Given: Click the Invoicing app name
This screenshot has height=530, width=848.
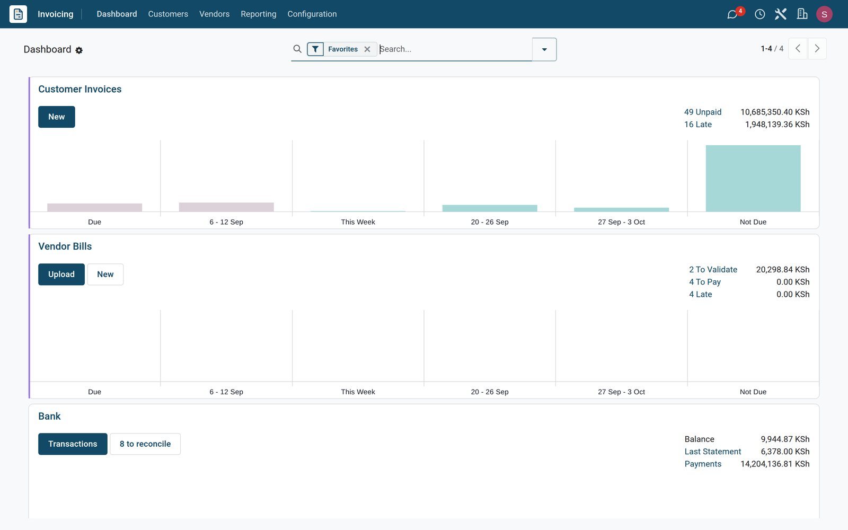Looking at the screenshot, I should point(56,14).
